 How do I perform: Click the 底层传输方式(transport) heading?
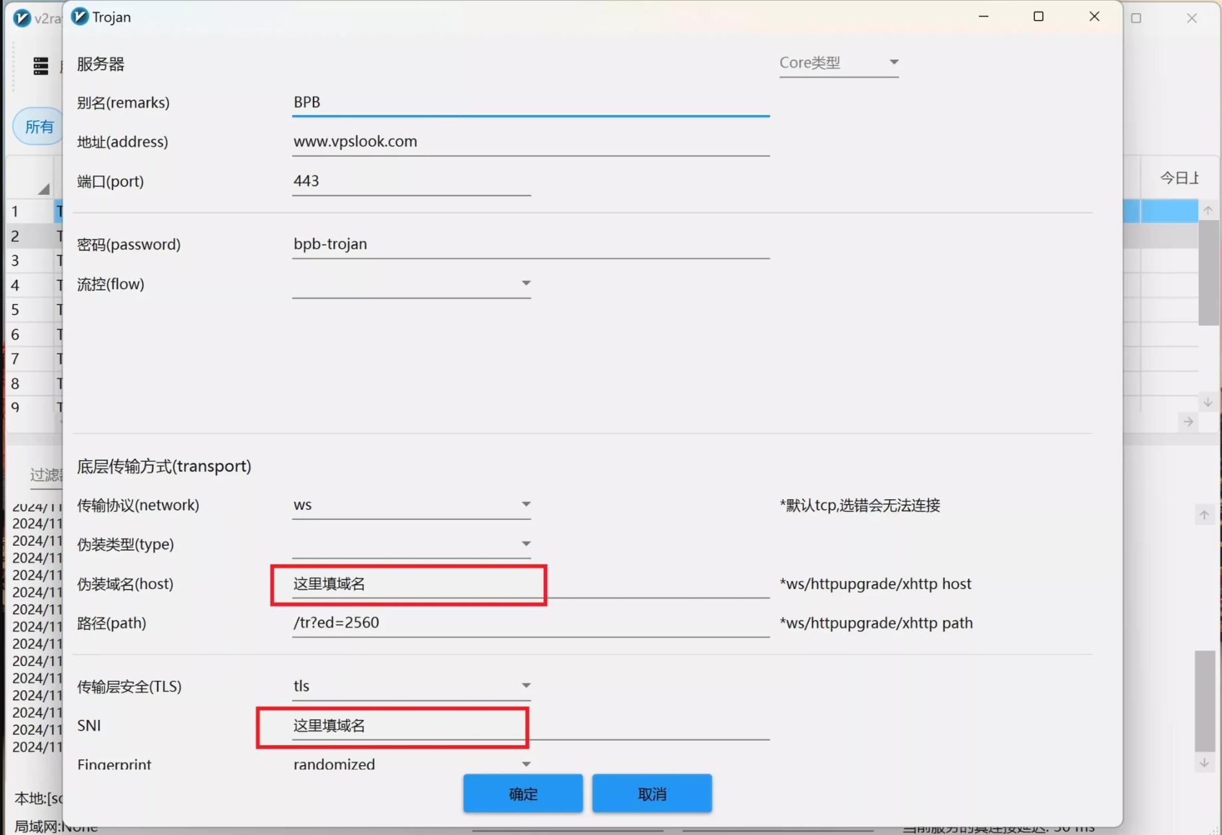click(x=164, y=466)
